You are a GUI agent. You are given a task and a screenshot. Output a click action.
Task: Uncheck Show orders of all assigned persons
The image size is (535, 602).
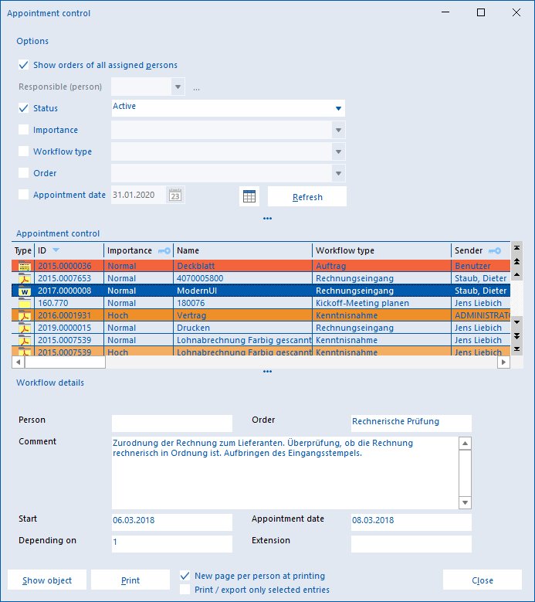click(x=23, y=65)
